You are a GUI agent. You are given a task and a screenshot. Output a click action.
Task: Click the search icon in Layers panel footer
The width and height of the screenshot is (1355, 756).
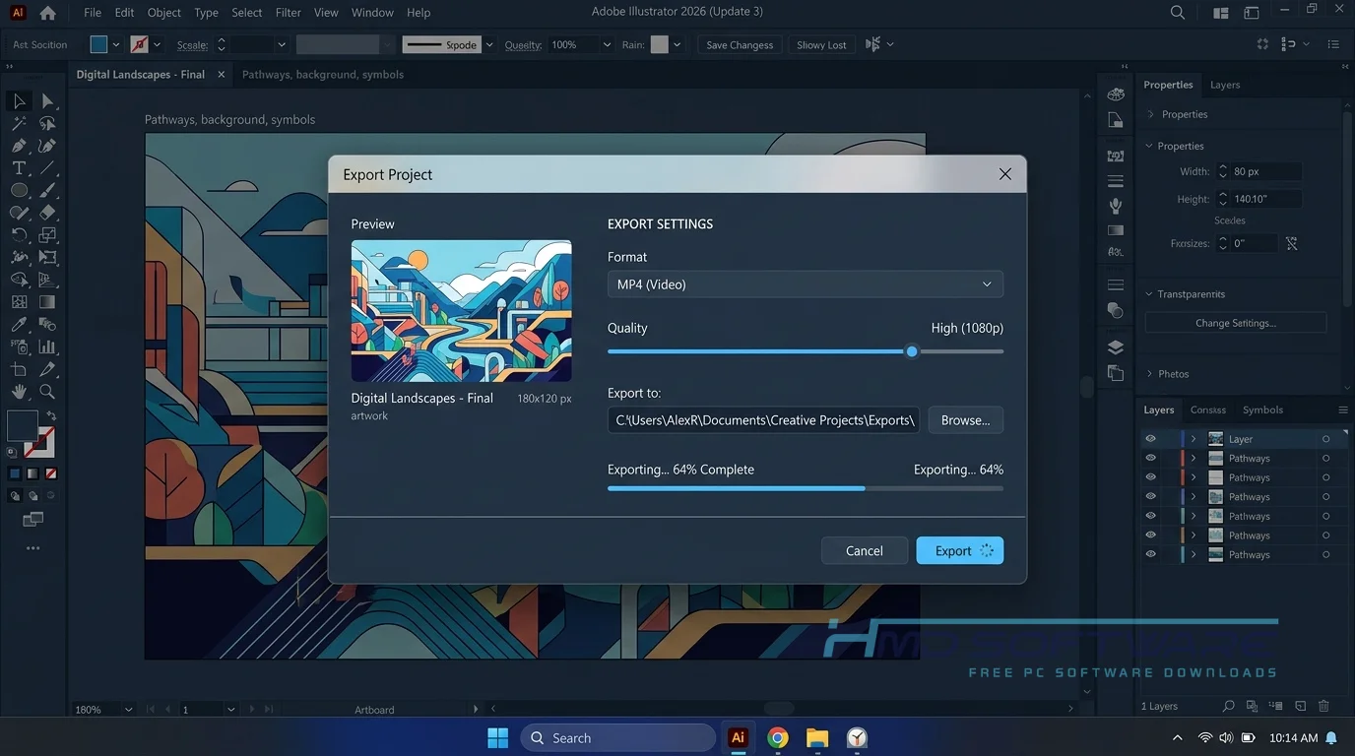[1228, 706]
